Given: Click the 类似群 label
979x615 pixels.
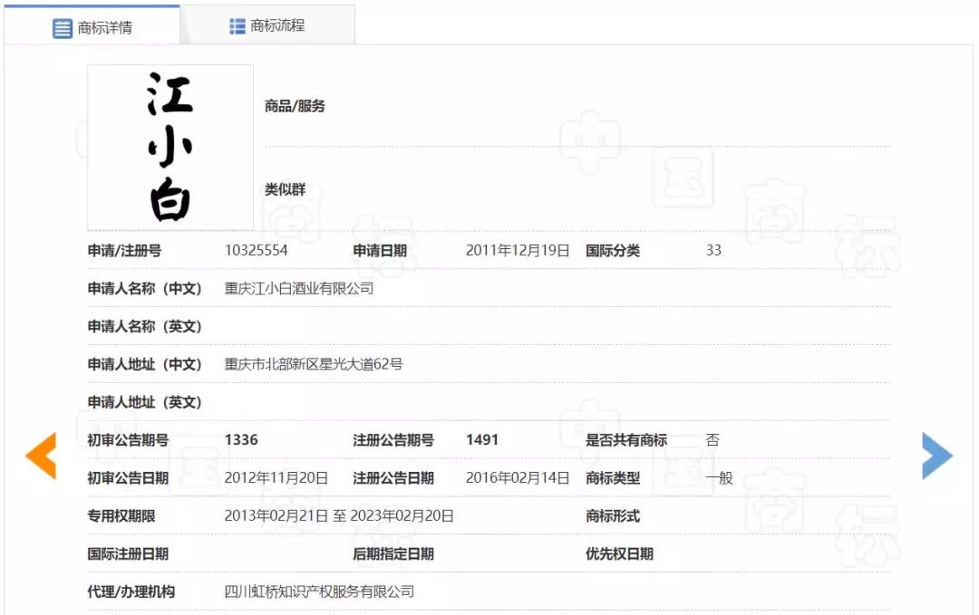Looking at the screenshot, I should pyautogui.click(x=285, y=189).
